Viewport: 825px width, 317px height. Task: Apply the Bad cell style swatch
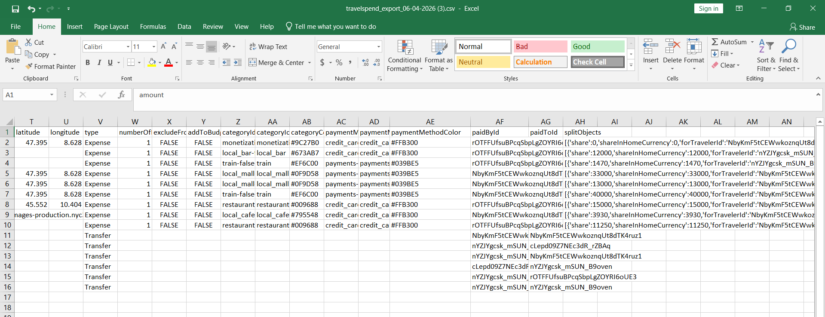540,46
